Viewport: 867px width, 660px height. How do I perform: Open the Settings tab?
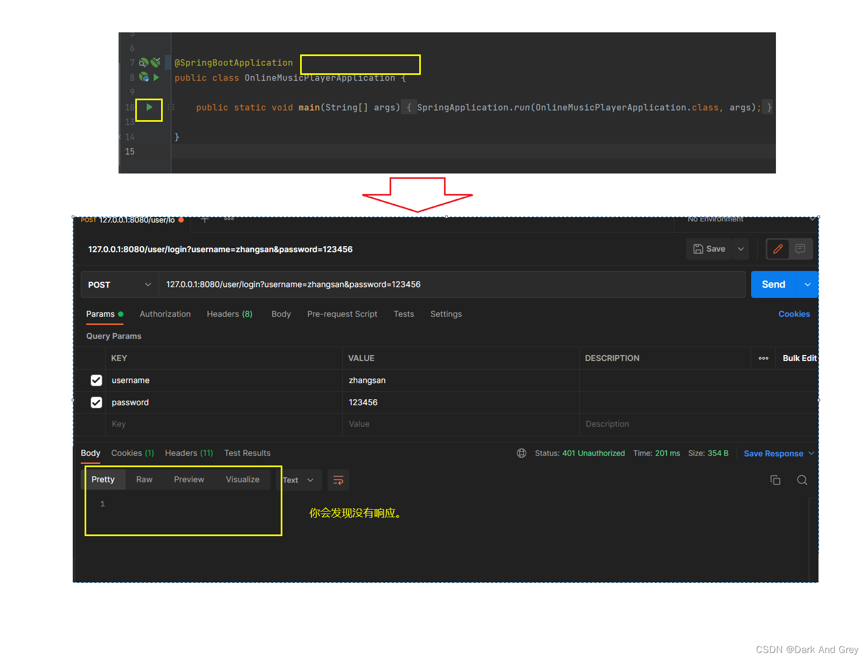click(x=446, y=314)
